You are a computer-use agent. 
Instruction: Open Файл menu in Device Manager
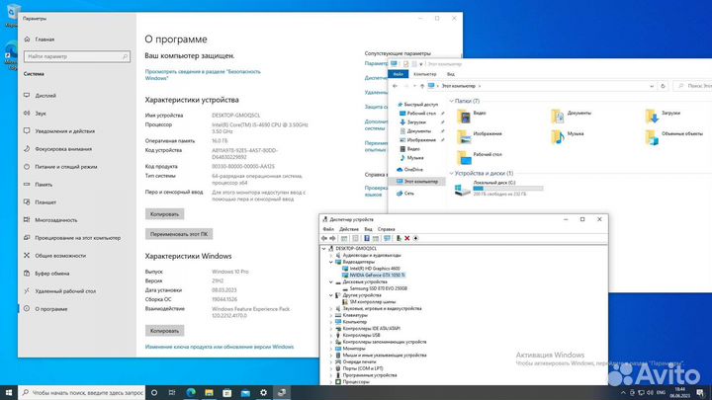click(328, 229)
